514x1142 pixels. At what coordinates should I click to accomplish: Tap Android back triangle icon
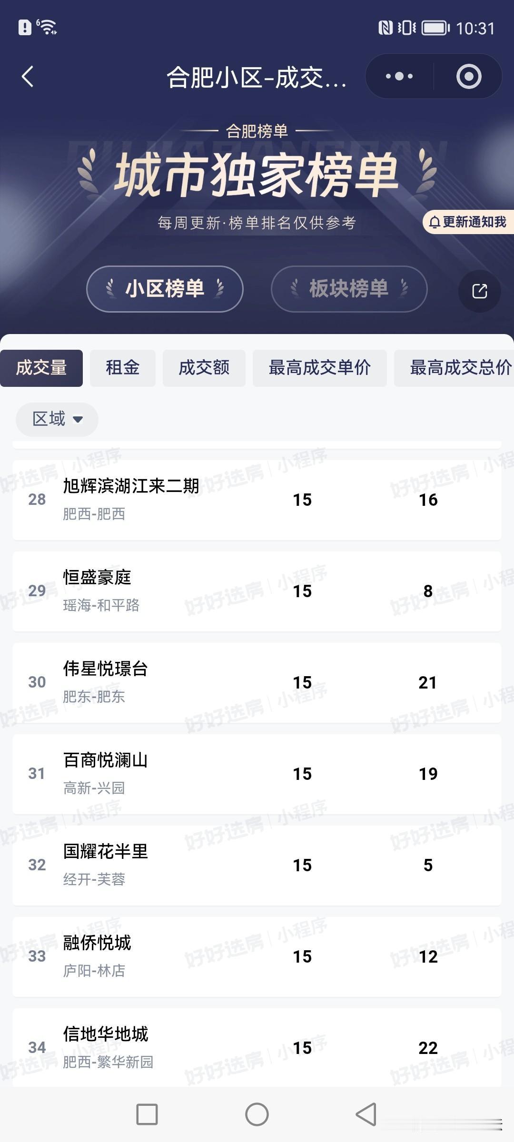click(x=366, y=1114)
